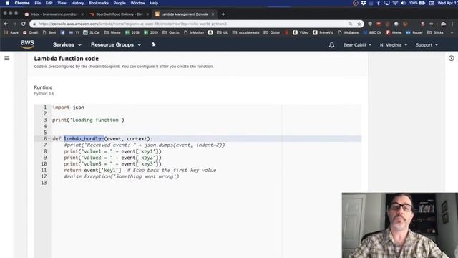Open the N. Virginia region dropdown
Screen dimensions: 458x258
coord(393,44)
